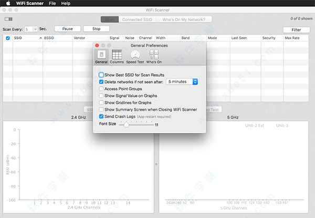Screen dimensions: 315x218
Task: Open the Columns preferences pane
Action: point(117,56)
